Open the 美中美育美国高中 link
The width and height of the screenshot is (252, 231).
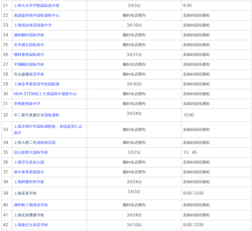(x=29, y=172)
